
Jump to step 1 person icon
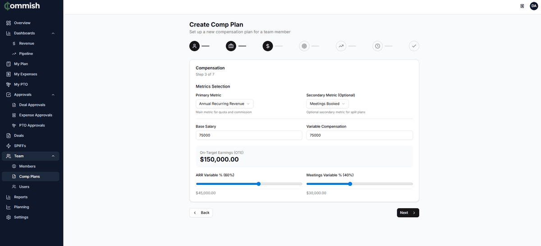tap(194, 46)
